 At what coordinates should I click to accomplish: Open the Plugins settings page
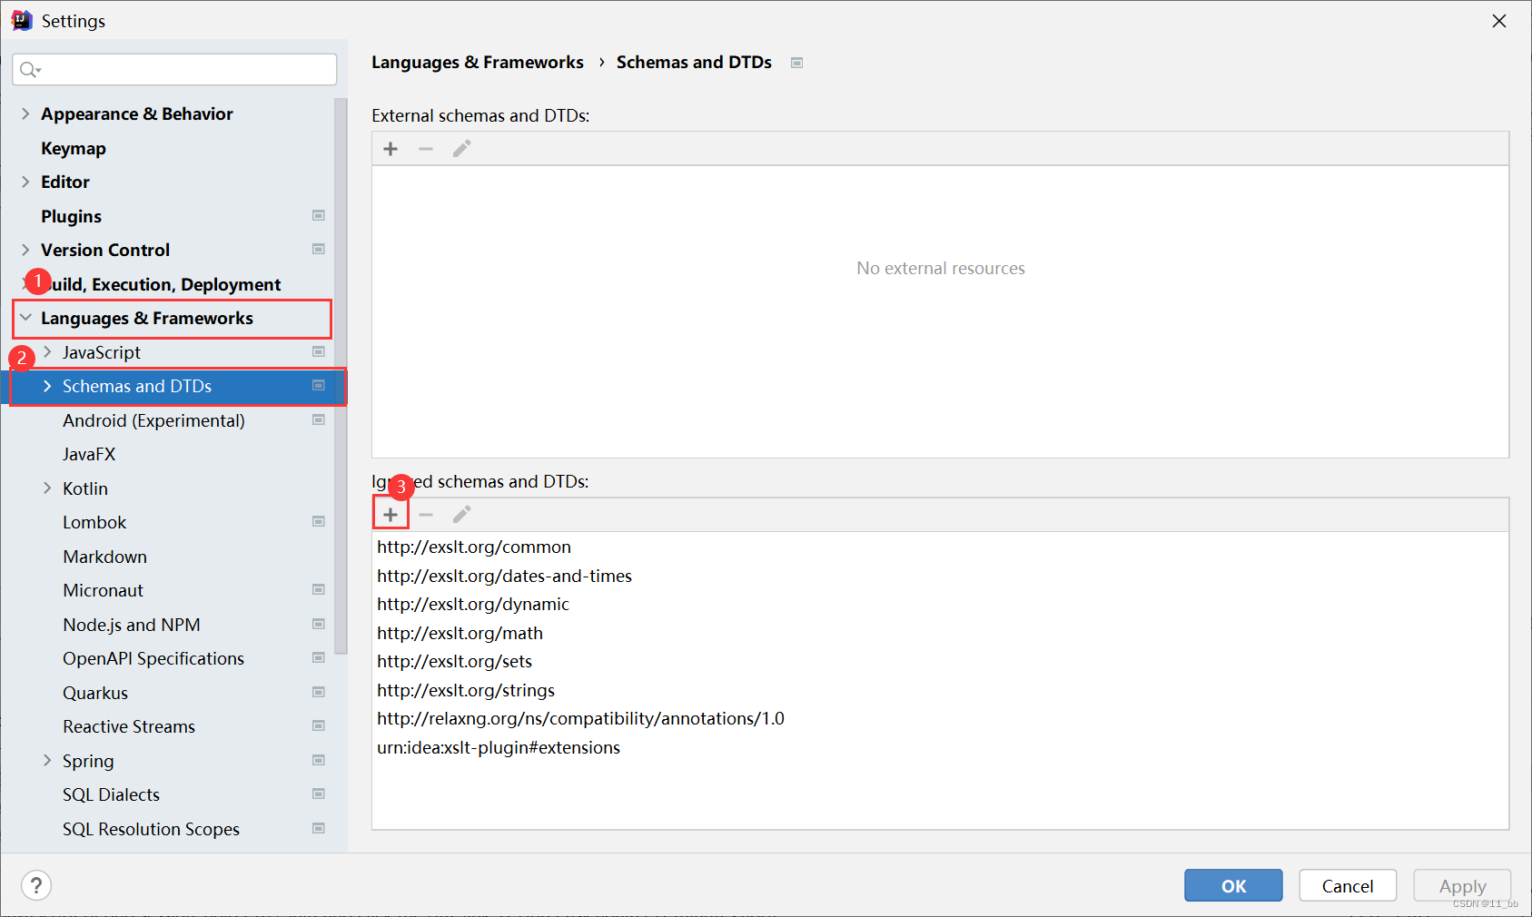[71, 216]
